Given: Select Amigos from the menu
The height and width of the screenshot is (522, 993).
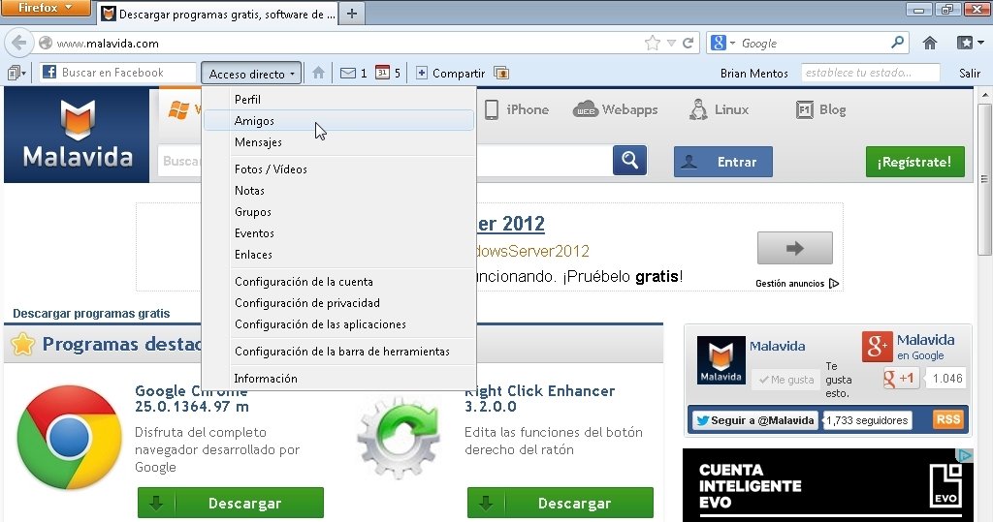Looking at the screenshot, I should 339,121.
